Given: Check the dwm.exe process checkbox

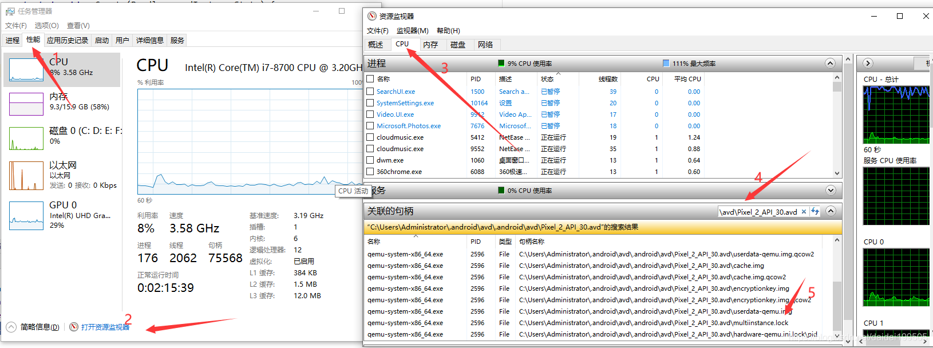Looking at the screenshot, I should coord(370,160).
